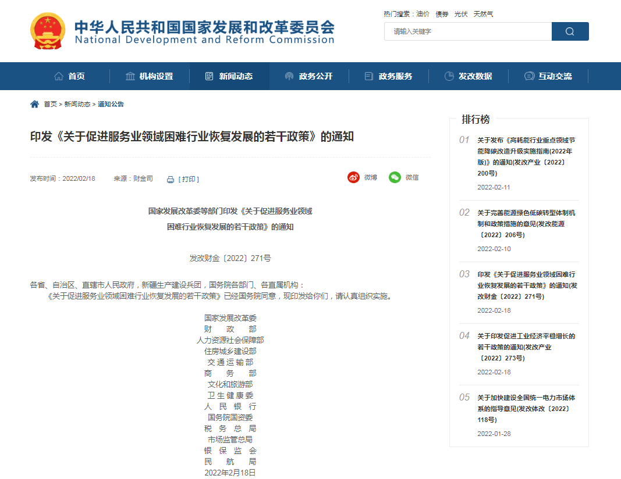The width and height of the screenshot is (621, 479).
Task: Click the building icon beside 机构设置
Action: tap(130, 76)
